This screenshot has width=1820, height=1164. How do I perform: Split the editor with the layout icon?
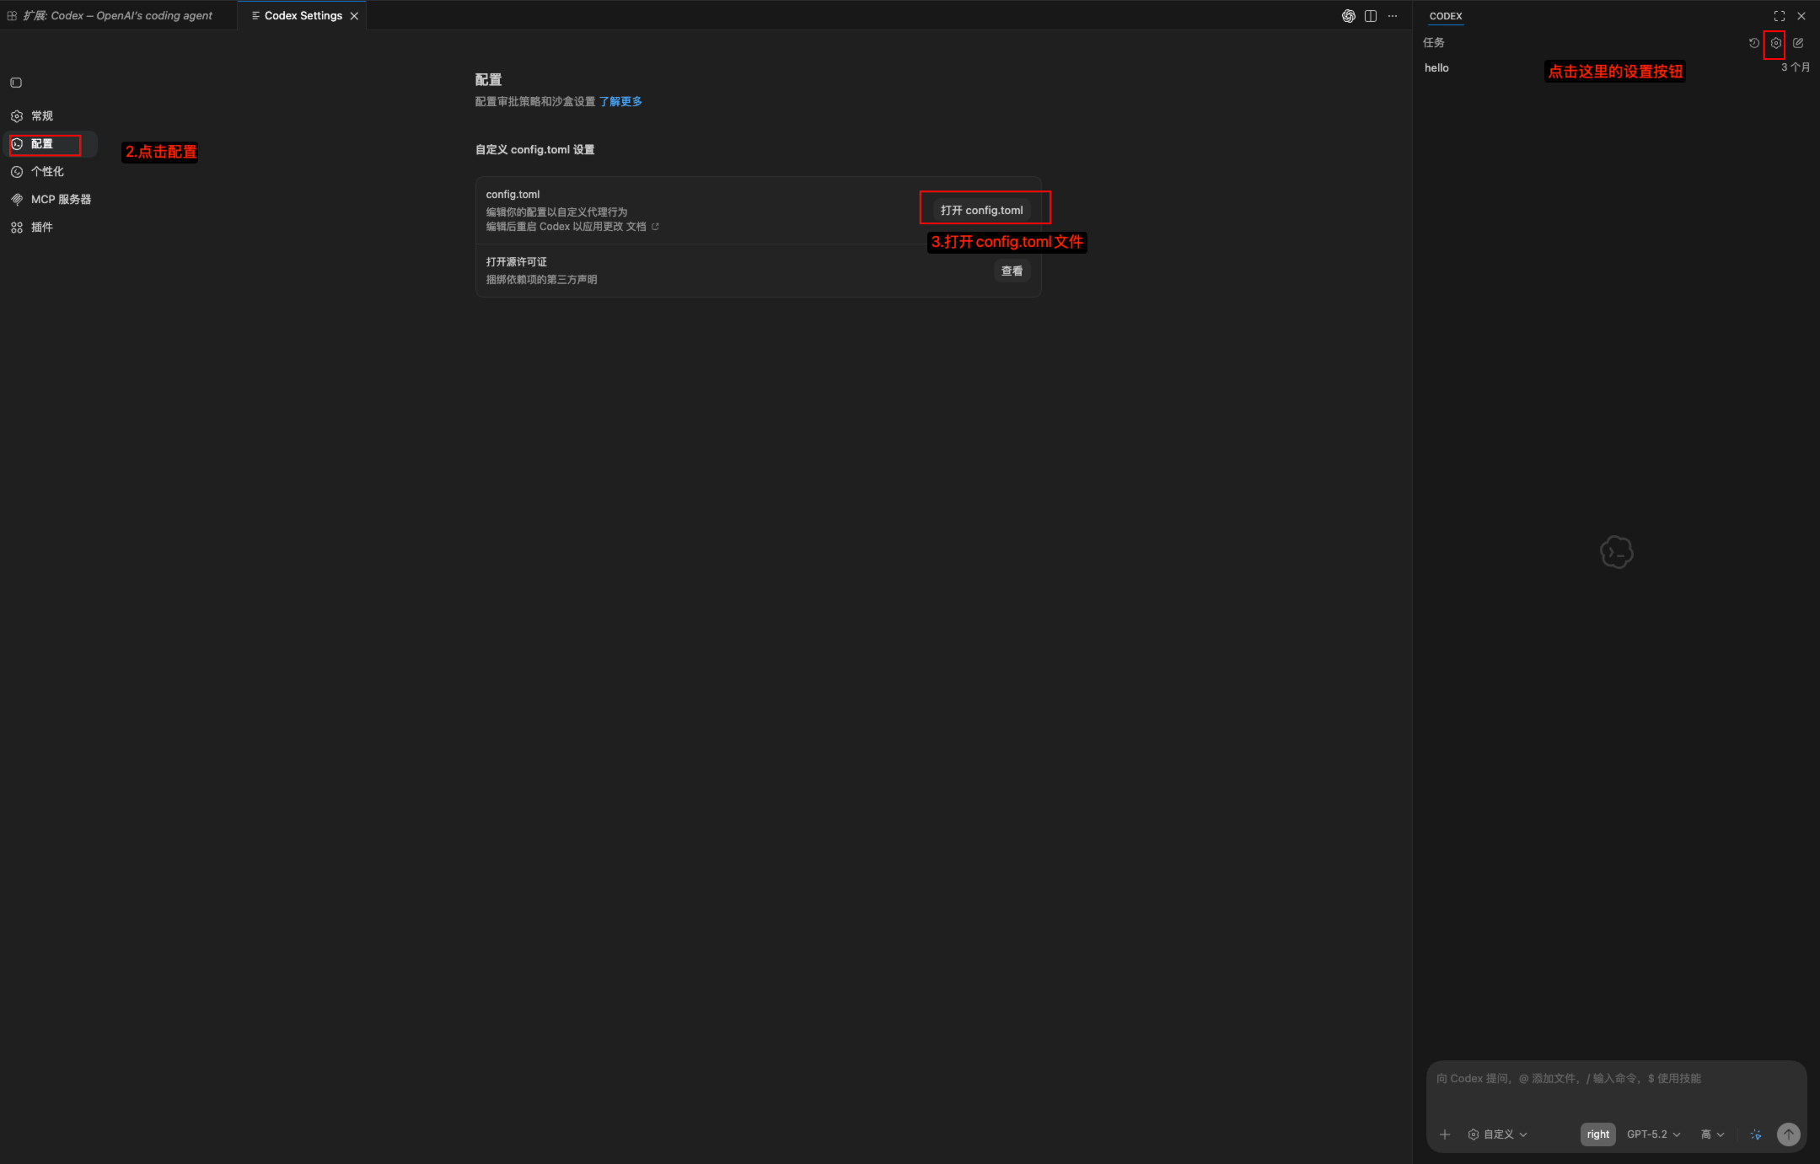(x=1371, y=16)
